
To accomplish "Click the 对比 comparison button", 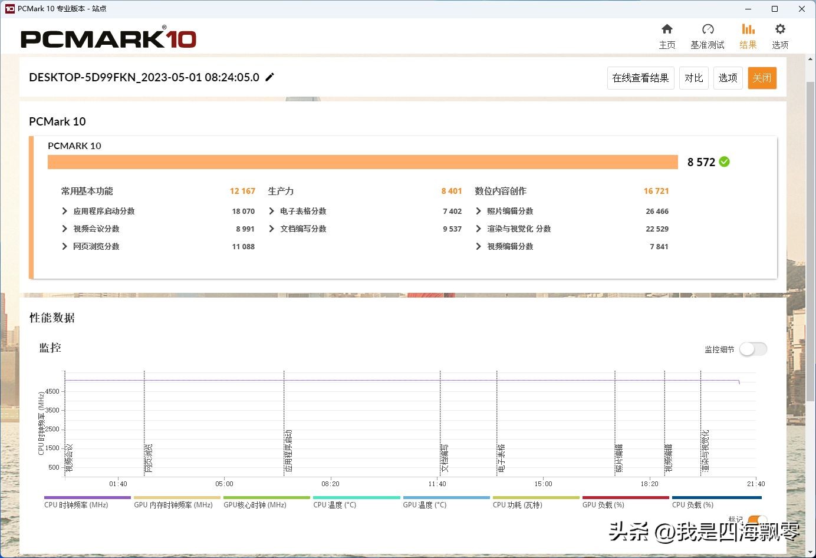I will [693, 78].
